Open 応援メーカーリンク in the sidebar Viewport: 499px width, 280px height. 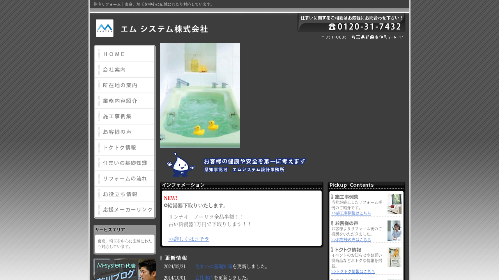pyautogui.click(x=125, y=210)
